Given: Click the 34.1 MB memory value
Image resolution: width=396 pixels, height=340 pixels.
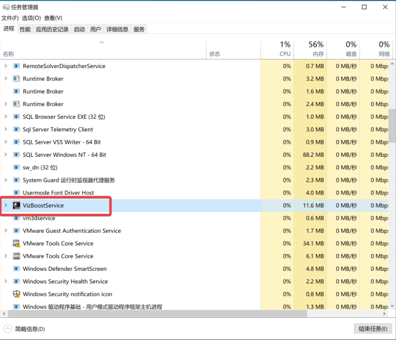Looking at the screenshot, I should [x=313, y=243].
